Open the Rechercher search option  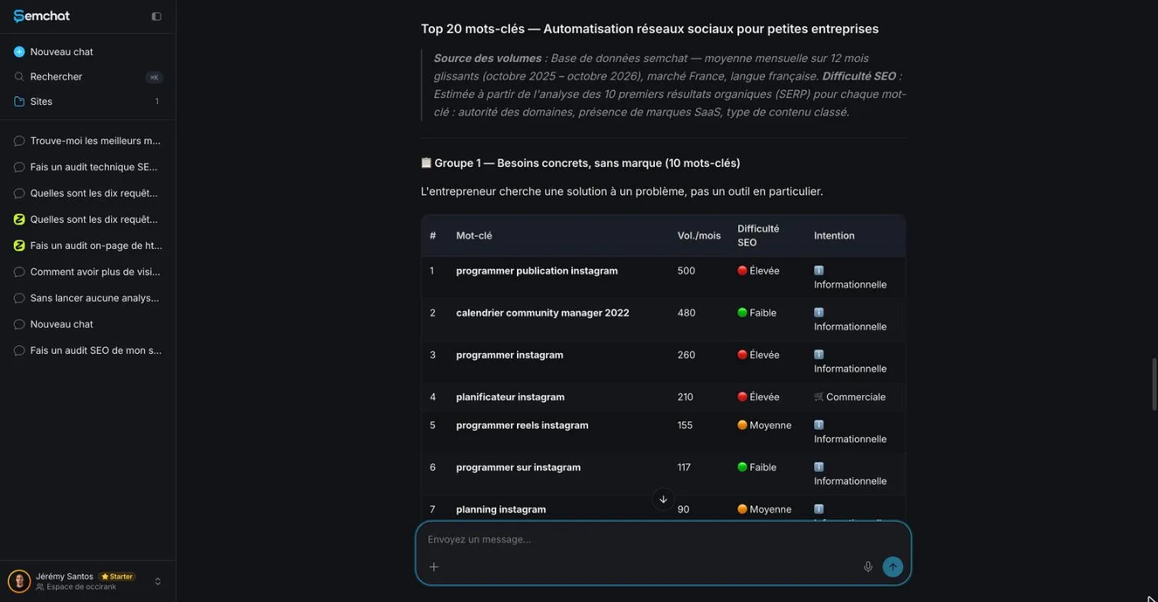tap(88, 77)
